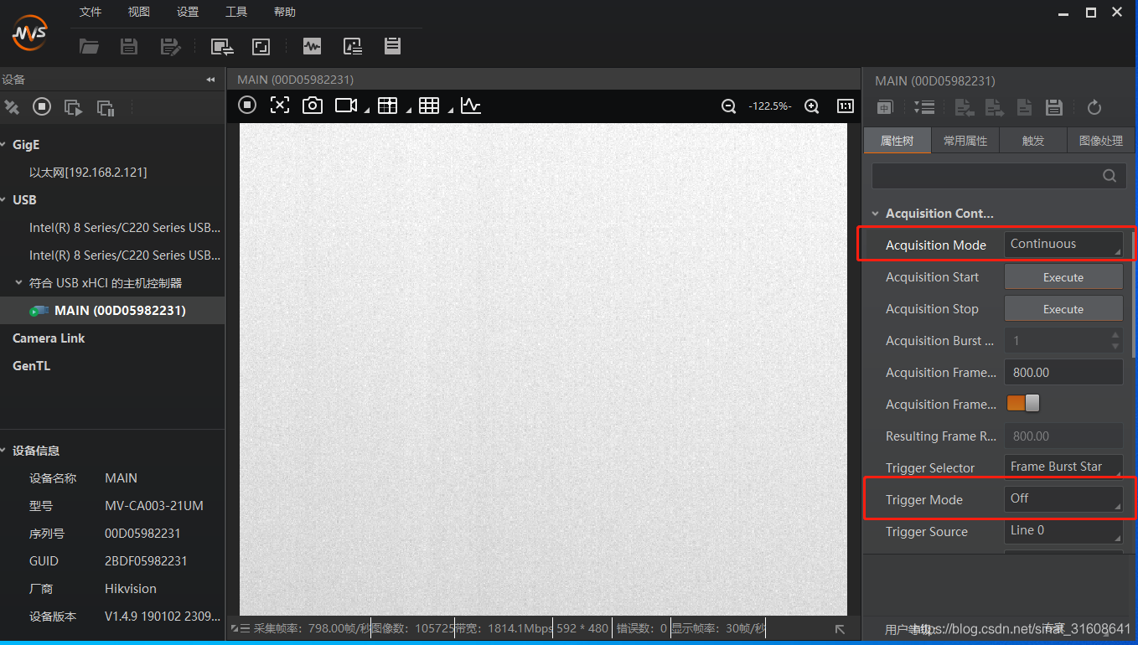Screen dimensions: 1138x645
Task: Refresh the property tree
Action: click(x=1094, y=107)
